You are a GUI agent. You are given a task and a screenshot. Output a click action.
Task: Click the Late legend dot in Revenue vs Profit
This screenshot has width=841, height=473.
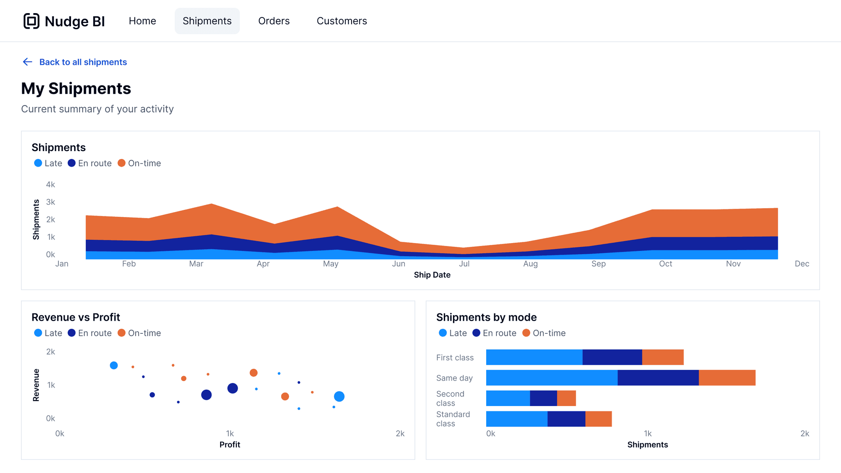38,333
